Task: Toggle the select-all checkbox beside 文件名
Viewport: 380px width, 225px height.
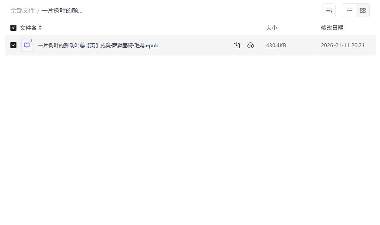Action: coord(13,28)
